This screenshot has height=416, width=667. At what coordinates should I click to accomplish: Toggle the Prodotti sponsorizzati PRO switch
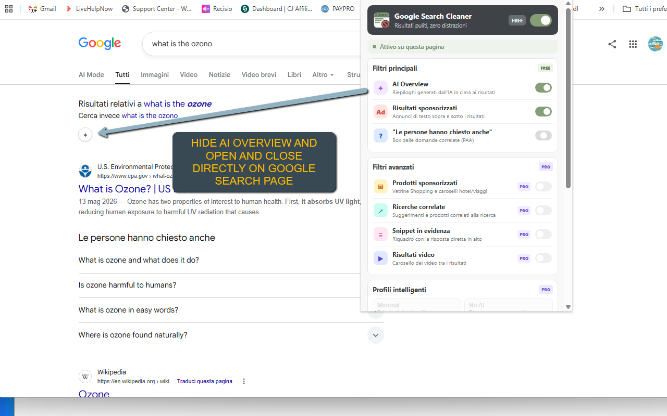[x=544, y=187]
